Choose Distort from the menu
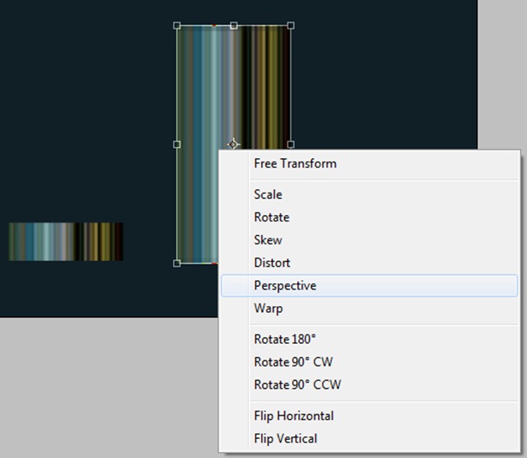The height and width of the screenshot is (458, 527). pos(369,263)
